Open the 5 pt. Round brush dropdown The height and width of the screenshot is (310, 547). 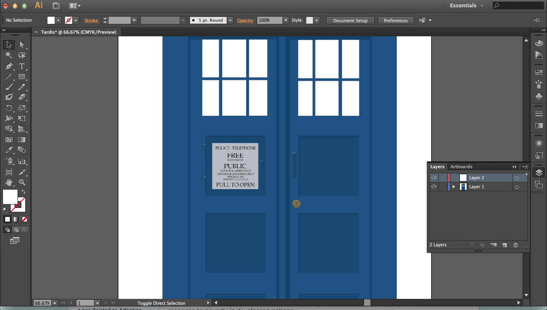[x=230, y=20]
